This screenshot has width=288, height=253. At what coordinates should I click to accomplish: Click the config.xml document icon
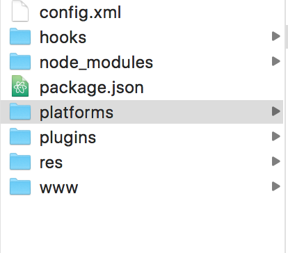click(x=20, y=11)
